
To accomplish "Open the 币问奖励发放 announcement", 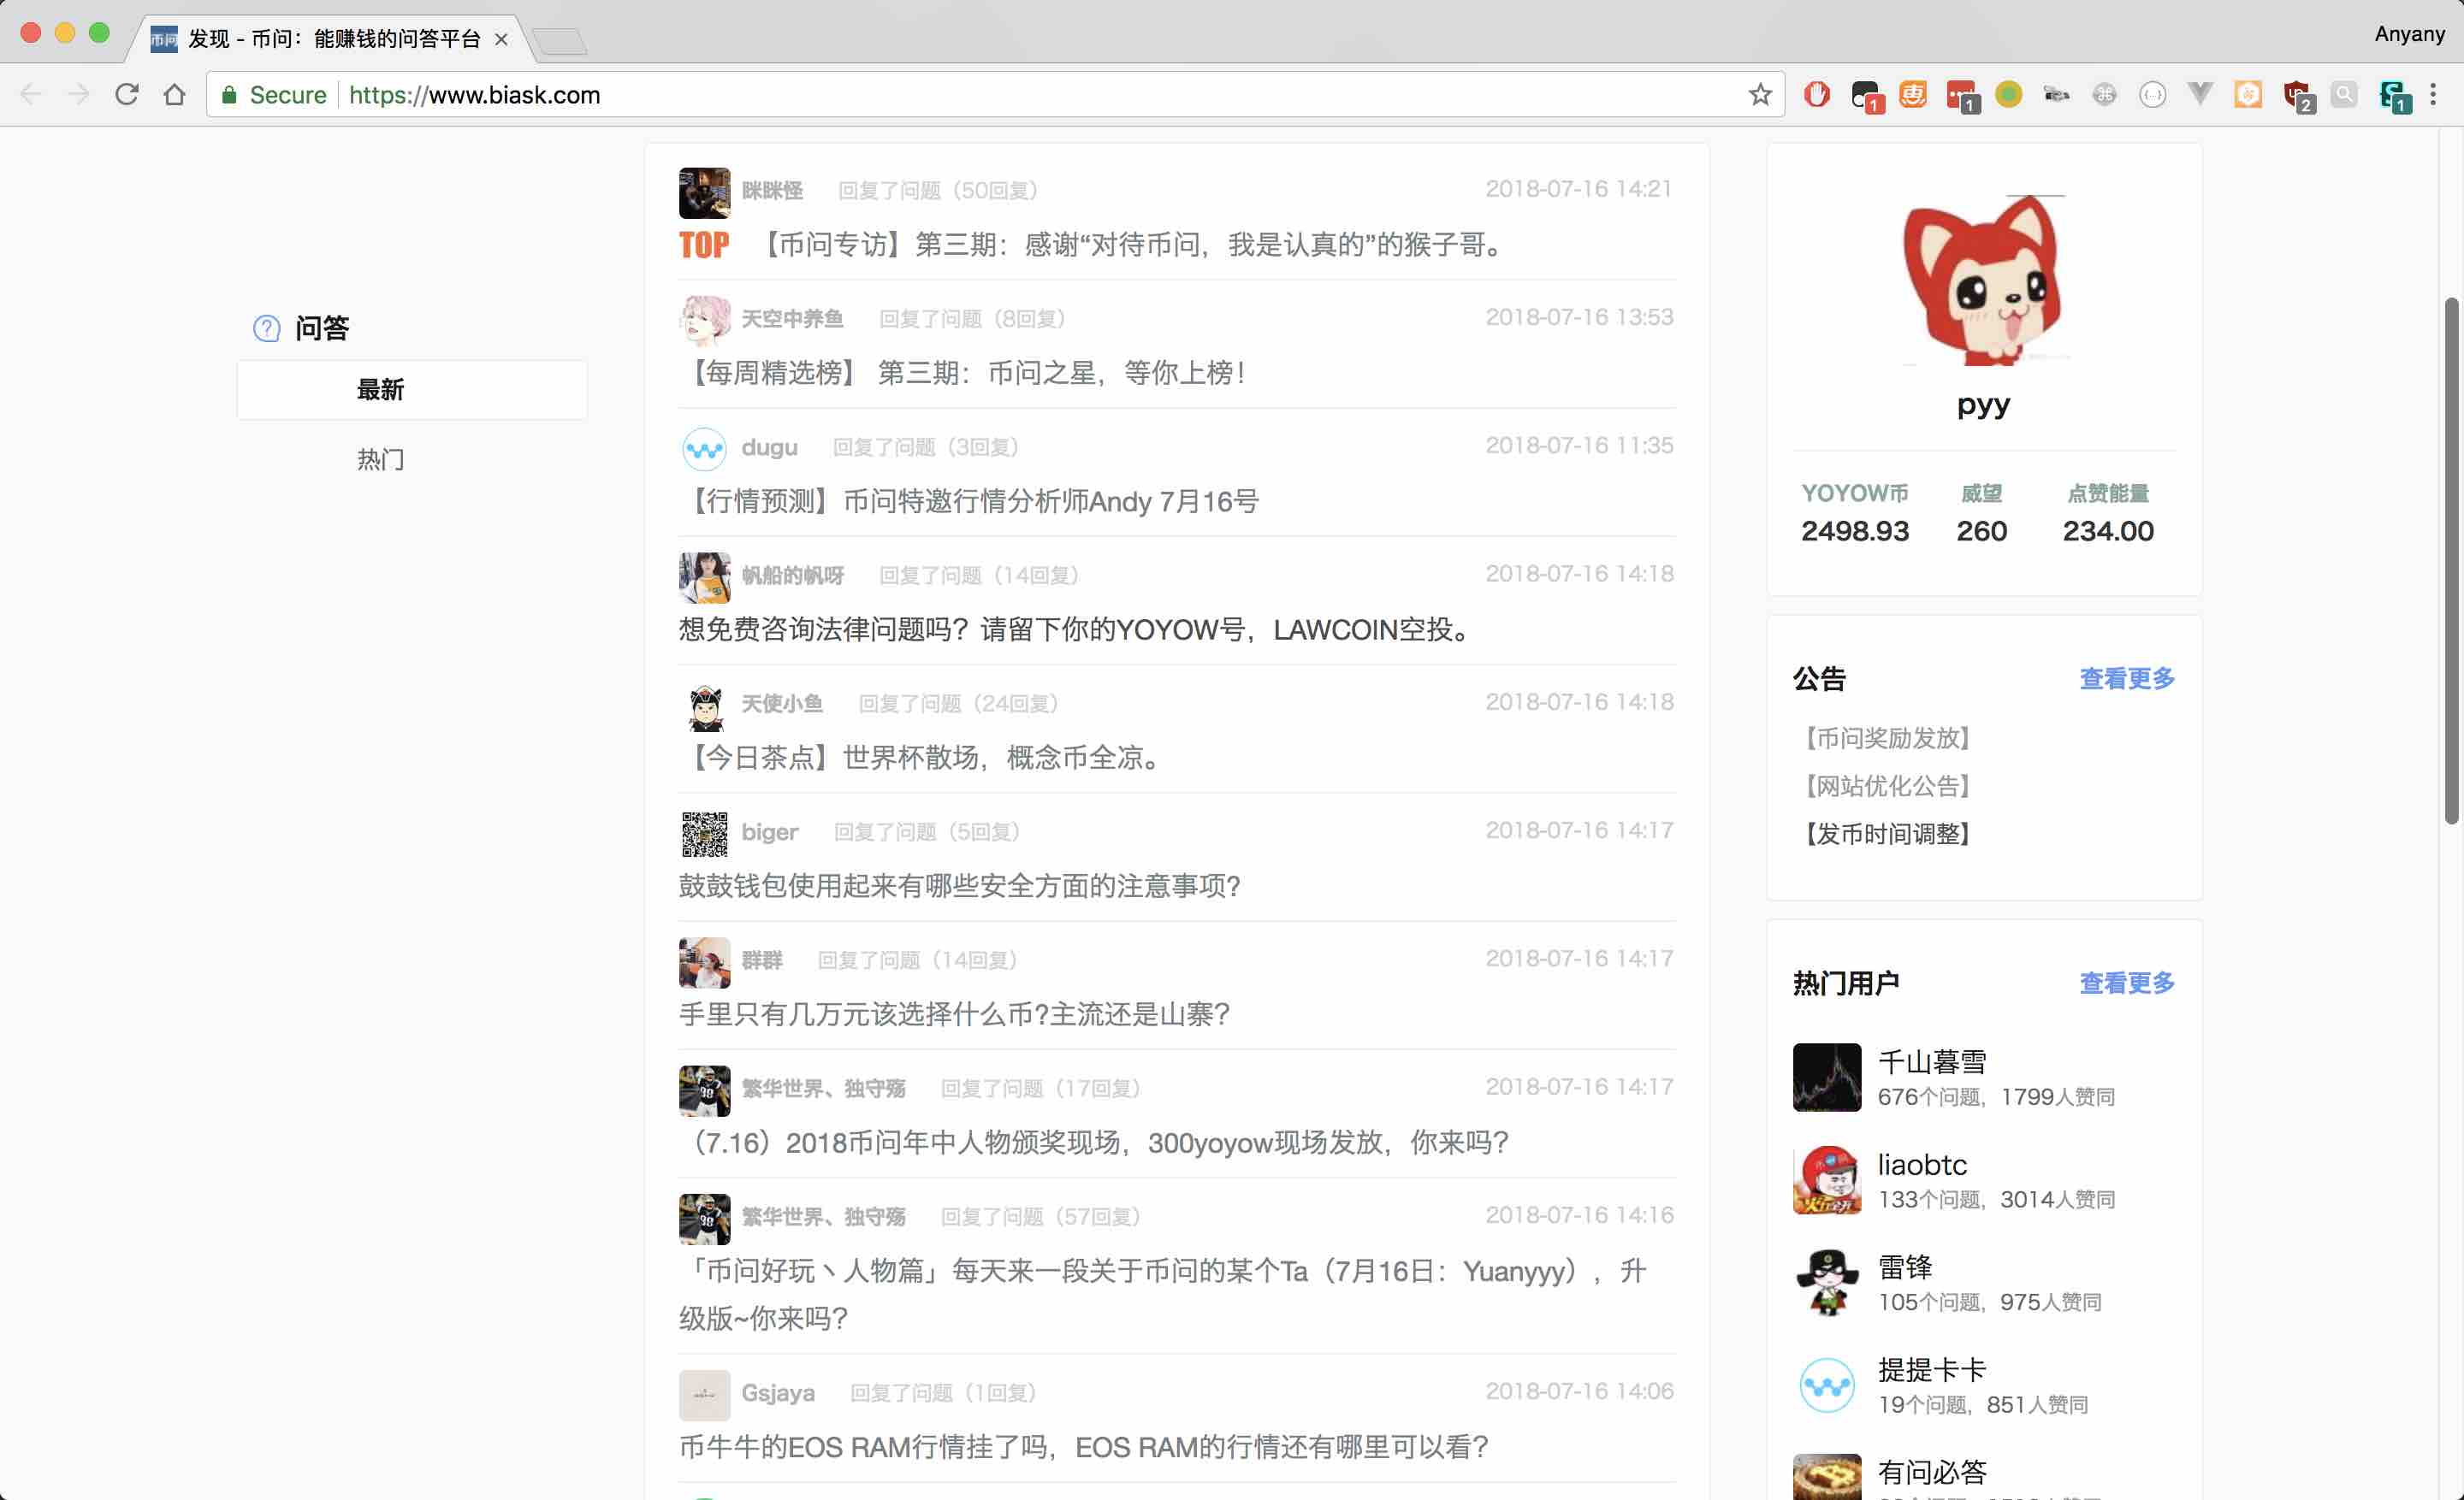I will coord(1886,739).
